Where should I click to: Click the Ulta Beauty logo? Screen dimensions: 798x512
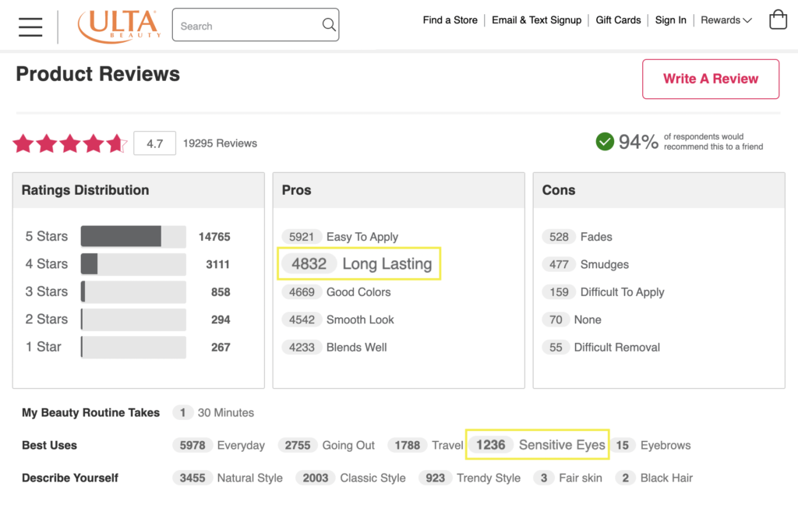coord(118,26)
